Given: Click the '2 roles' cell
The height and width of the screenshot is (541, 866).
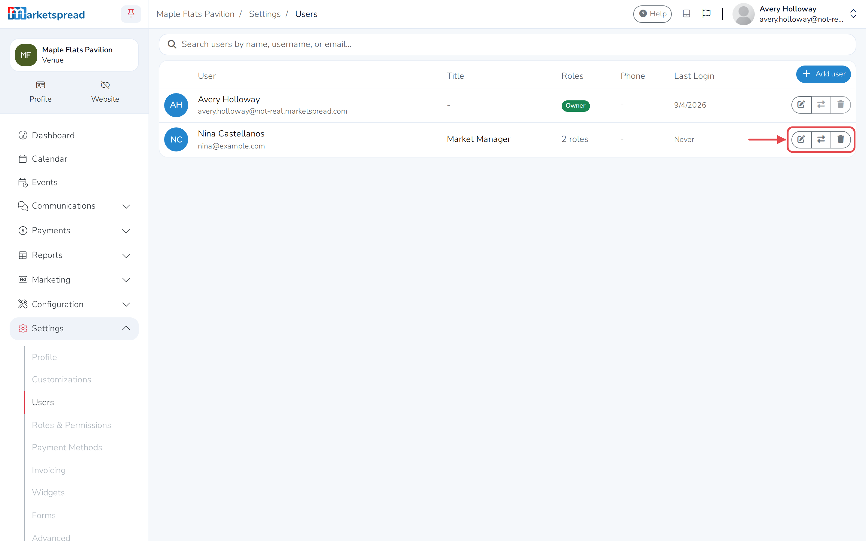Looking at the screenshot, I should point(575,139).
